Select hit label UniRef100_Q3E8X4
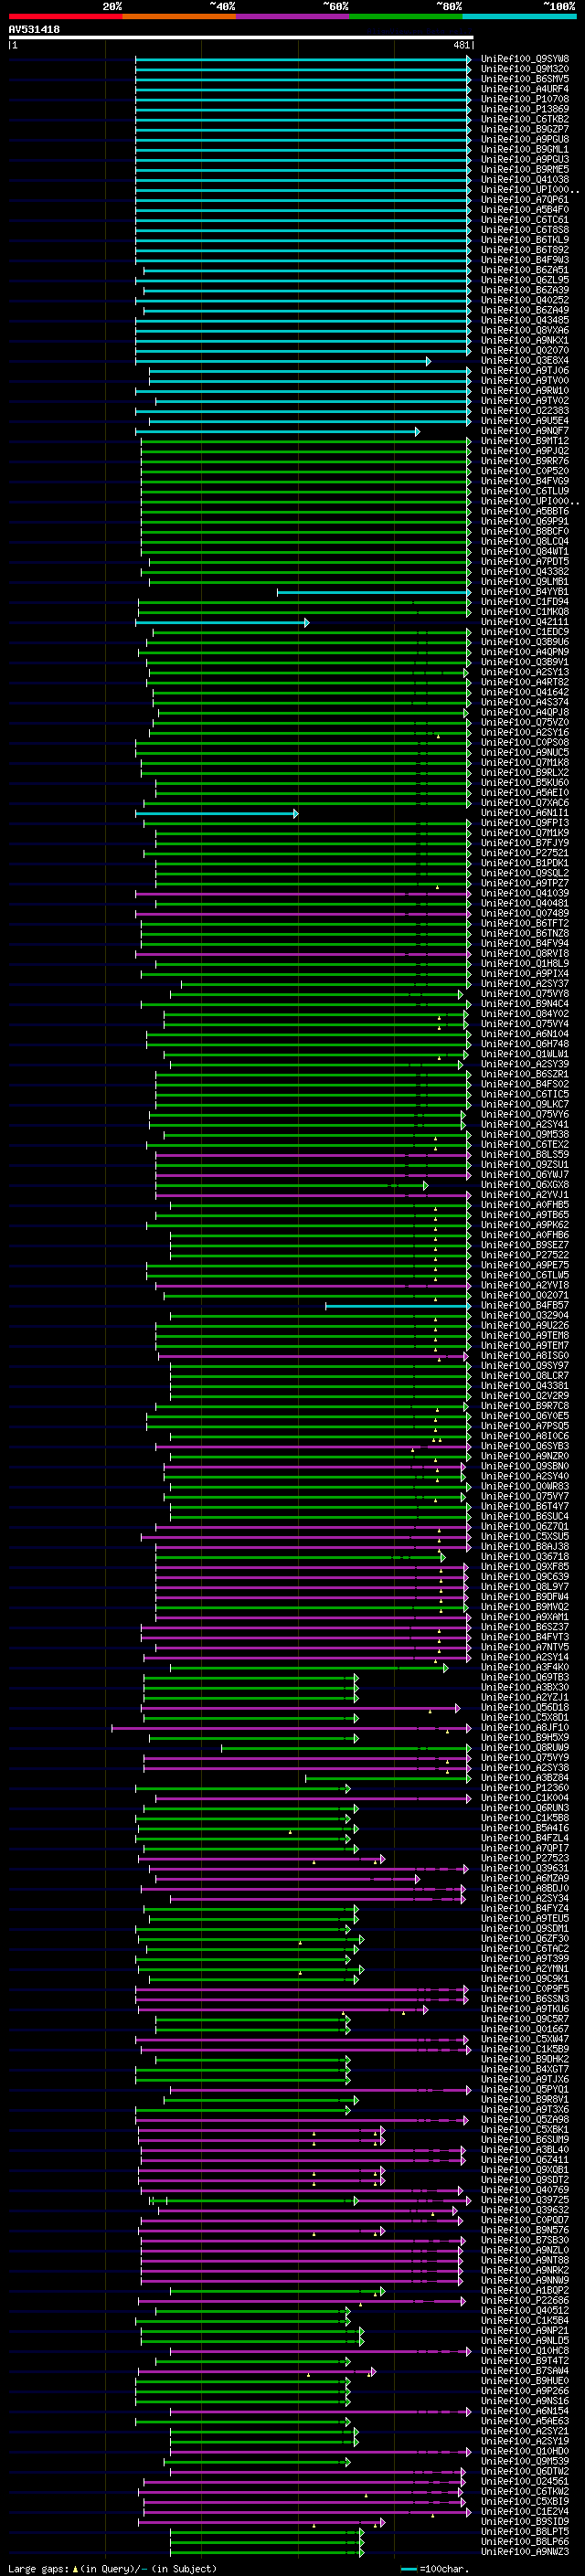The image size is (585, 2576). point(525,361)
